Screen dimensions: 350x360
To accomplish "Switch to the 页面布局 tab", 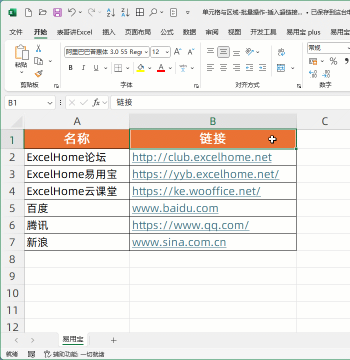I will (138, 32).
